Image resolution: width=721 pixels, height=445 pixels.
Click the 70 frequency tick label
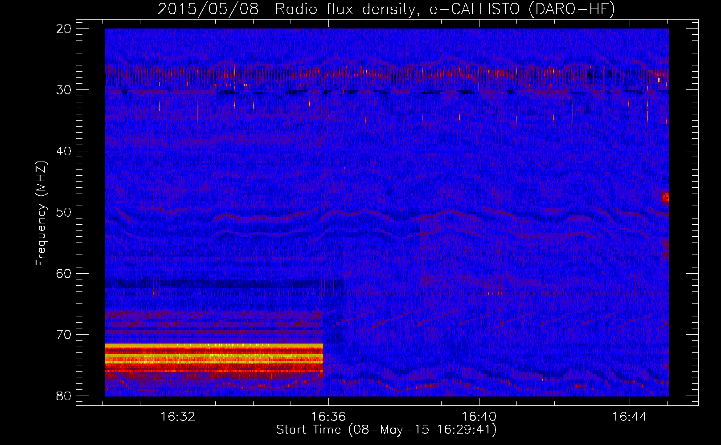64,335
